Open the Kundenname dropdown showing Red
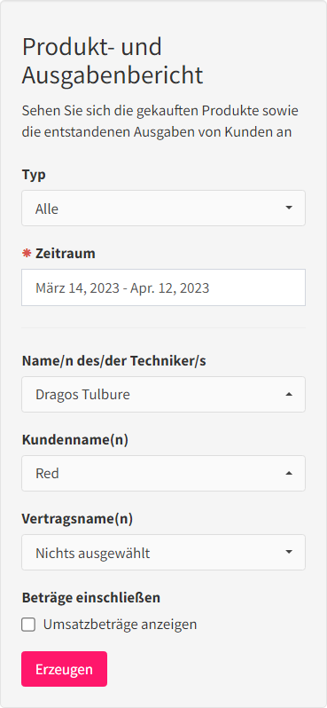 pyautogui.click(x=163, y=473)
